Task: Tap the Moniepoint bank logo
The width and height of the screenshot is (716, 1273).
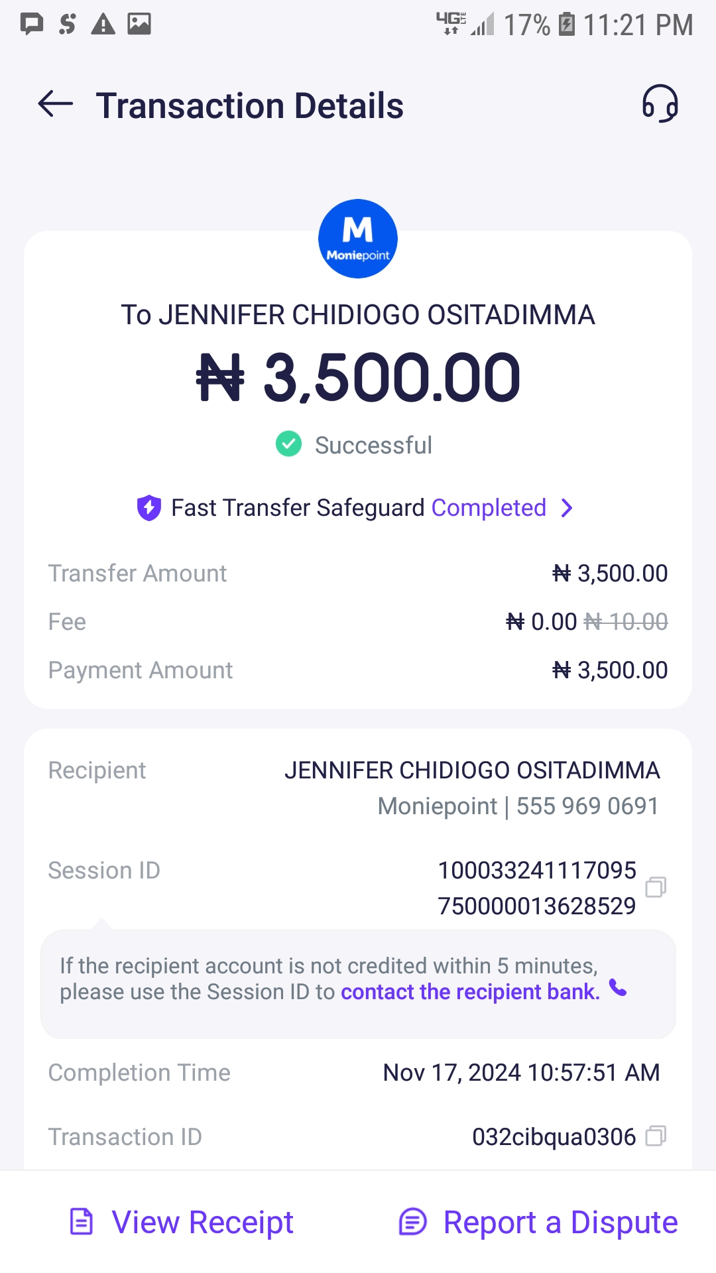Action: coord(358,239)
